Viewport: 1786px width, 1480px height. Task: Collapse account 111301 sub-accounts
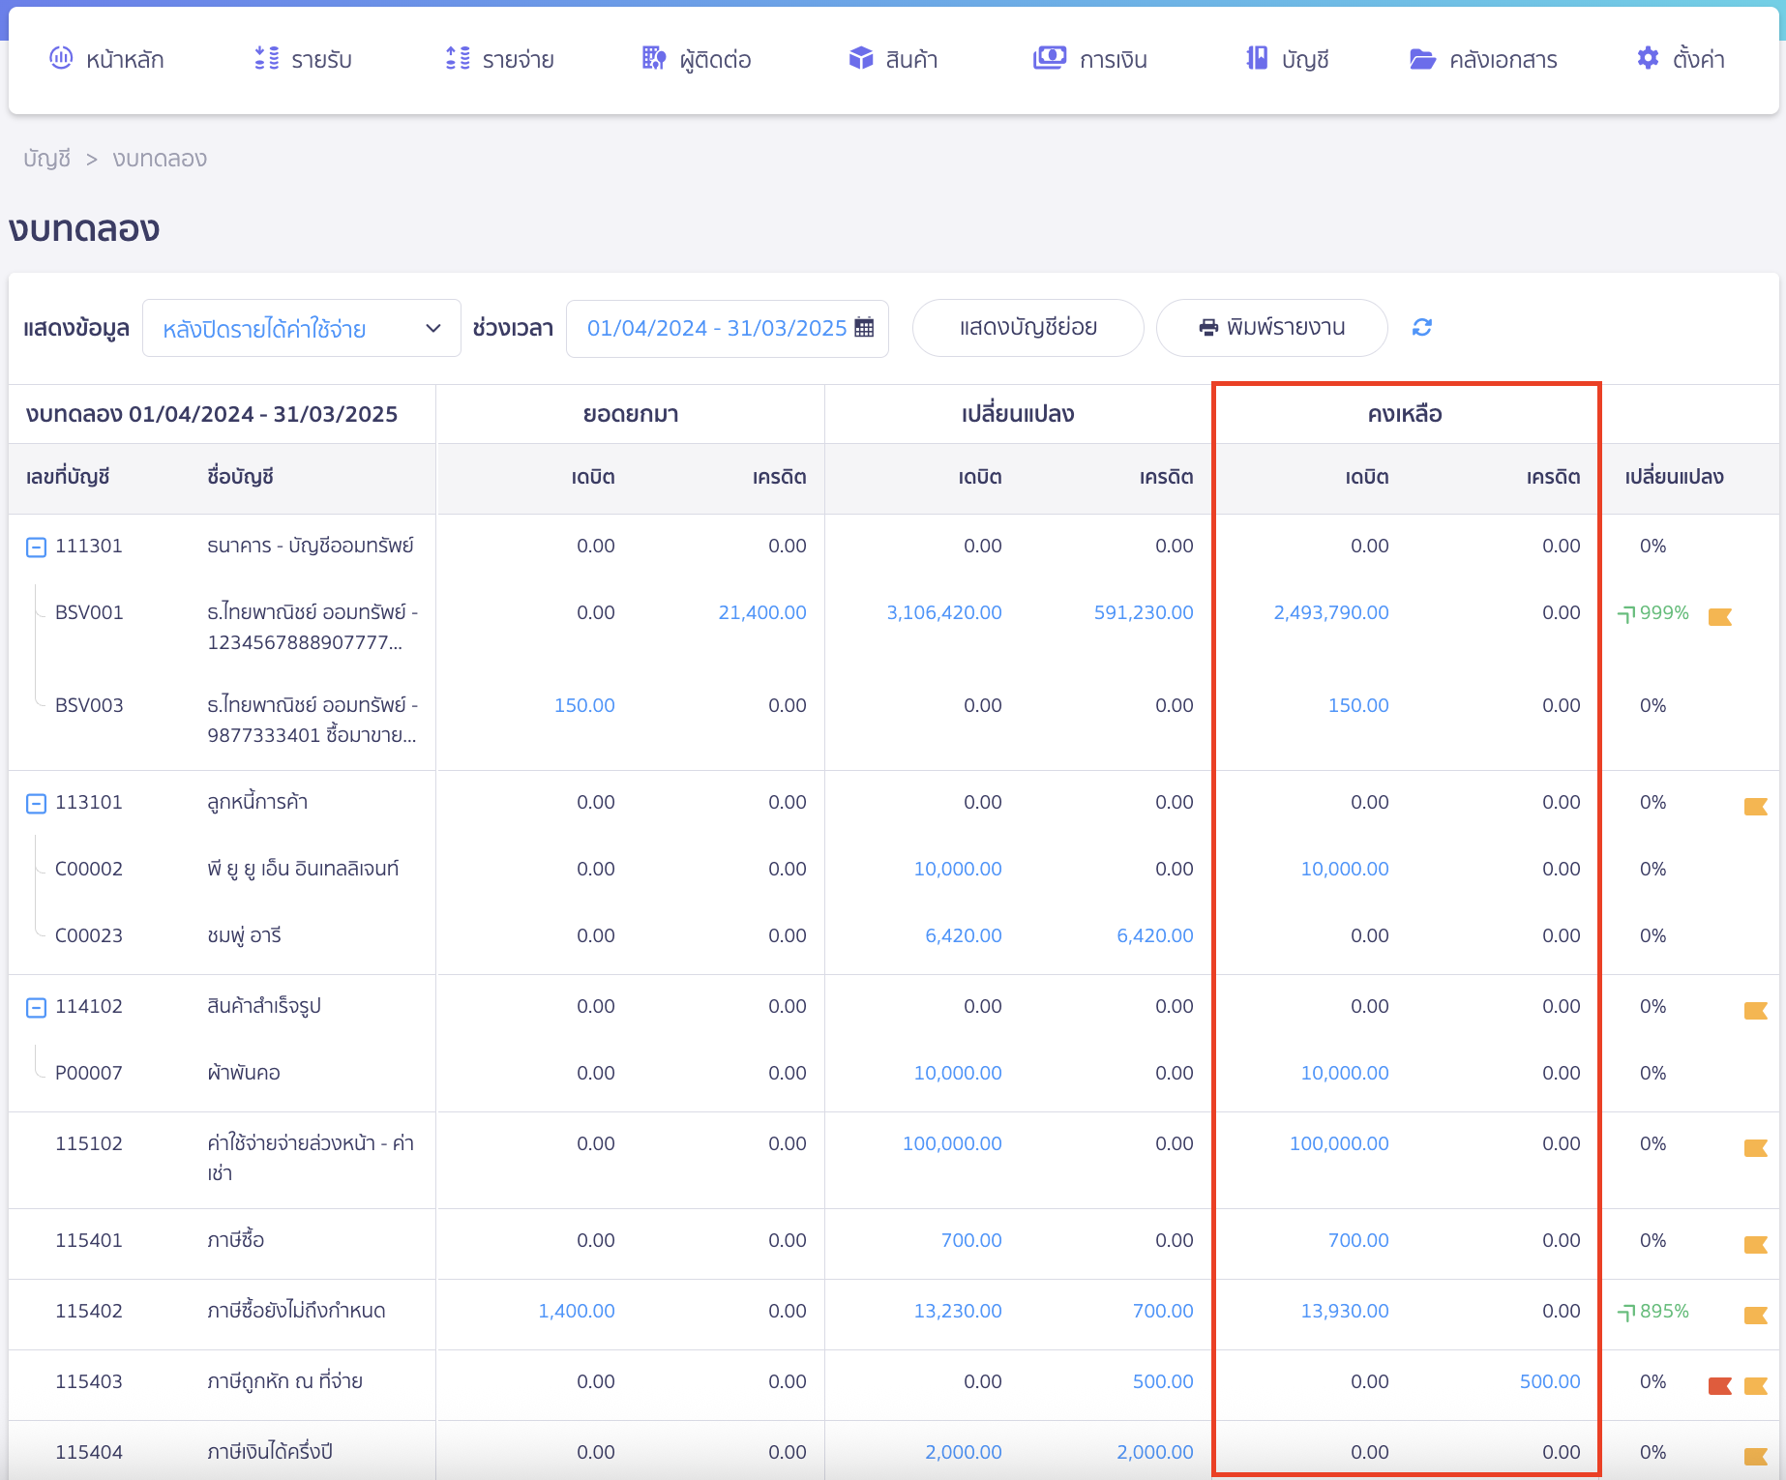36,548
